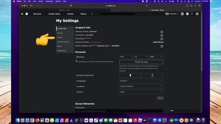Image resolution: width=221 pixels, height=124 pixels.
Task: Expand the Language dropdown showing English
Action: [x=141, y=81]
